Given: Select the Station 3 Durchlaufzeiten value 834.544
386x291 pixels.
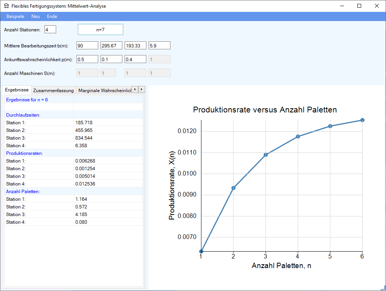Looking at the screenshot, I should 84,138.
